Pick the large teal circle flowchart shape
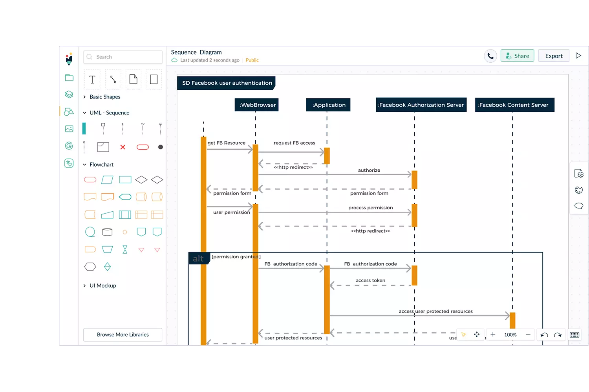Screen dimensions: 589x392 pos(90,232)
